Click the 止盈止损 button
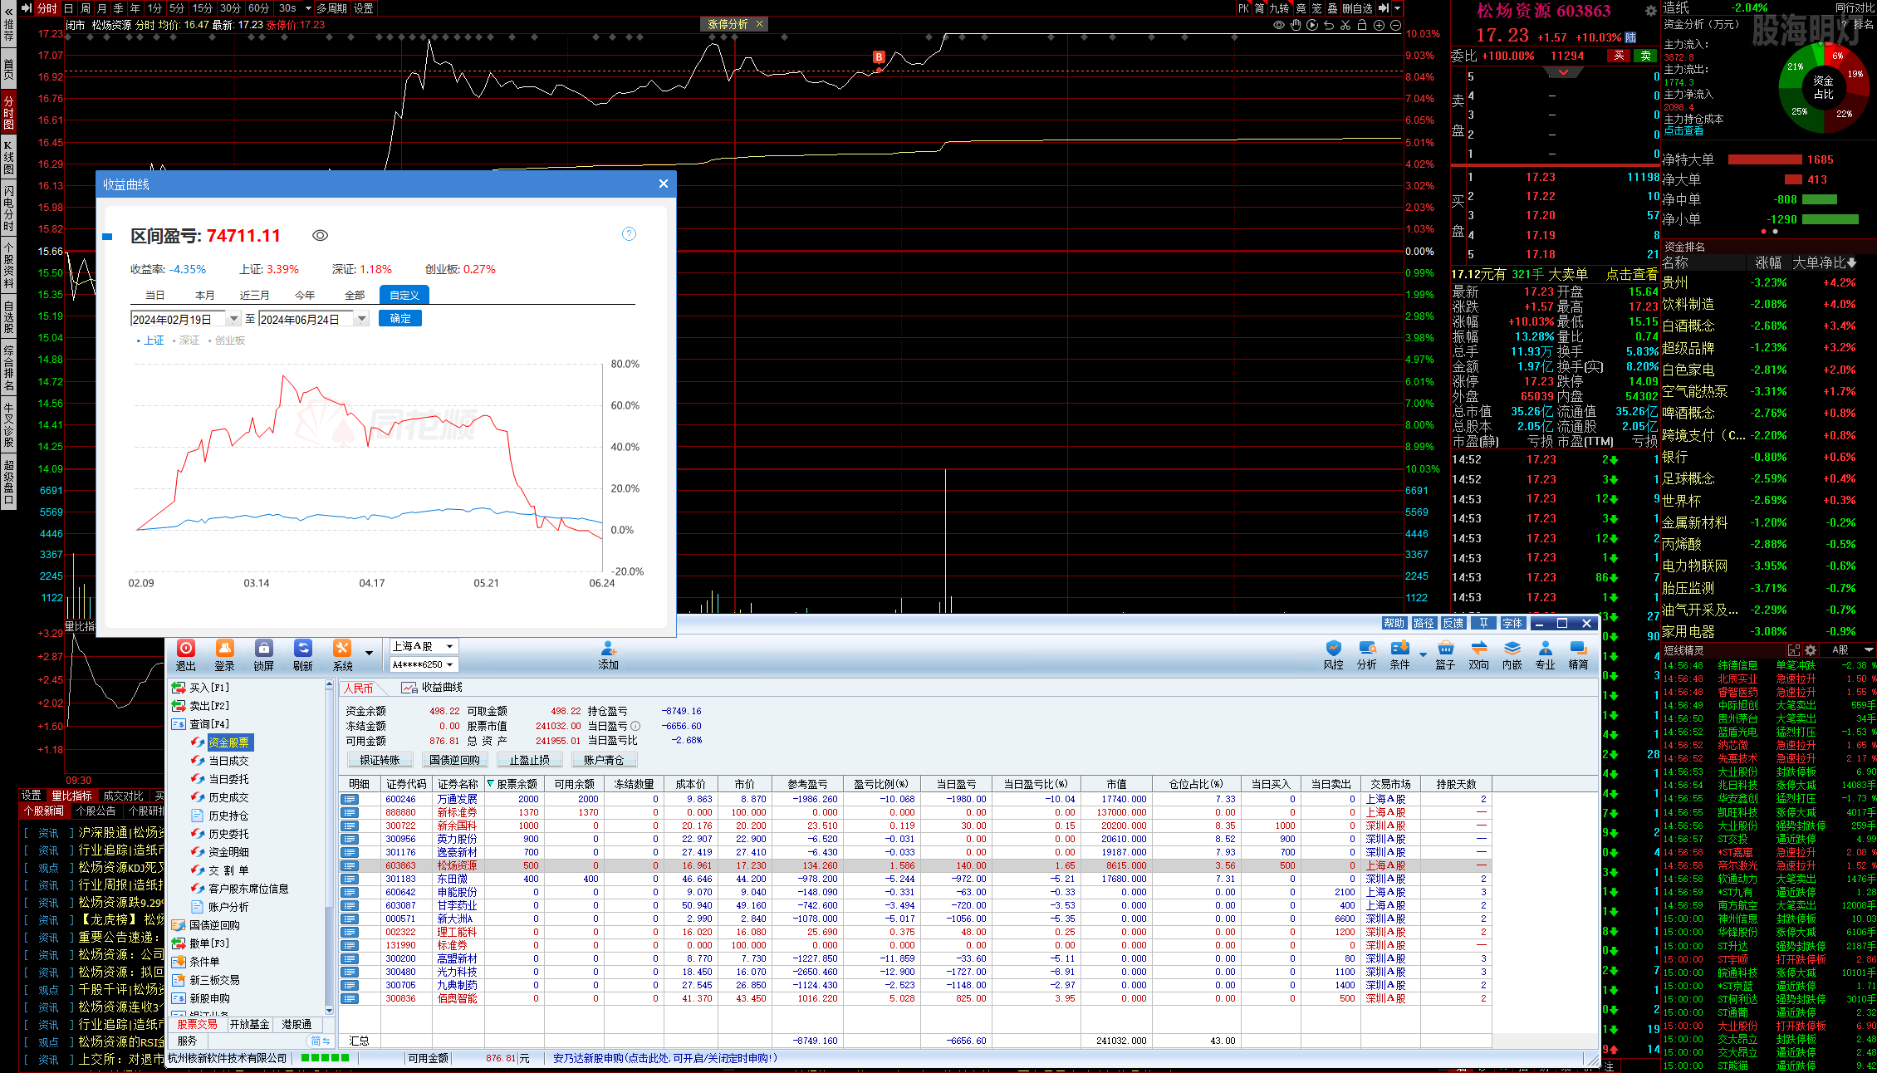The image size is (1877, 1073). pos(530,760)
